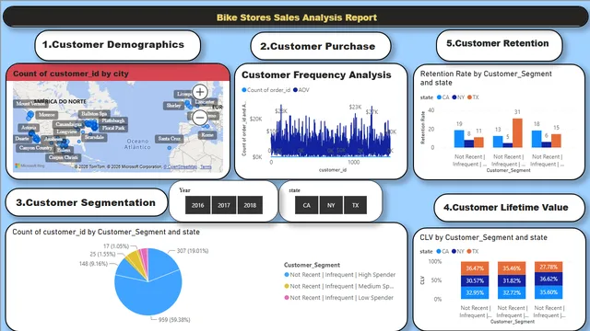The image size is (590, 331).
Task: Filter by year 2017
Action: [x=224, y=205]
